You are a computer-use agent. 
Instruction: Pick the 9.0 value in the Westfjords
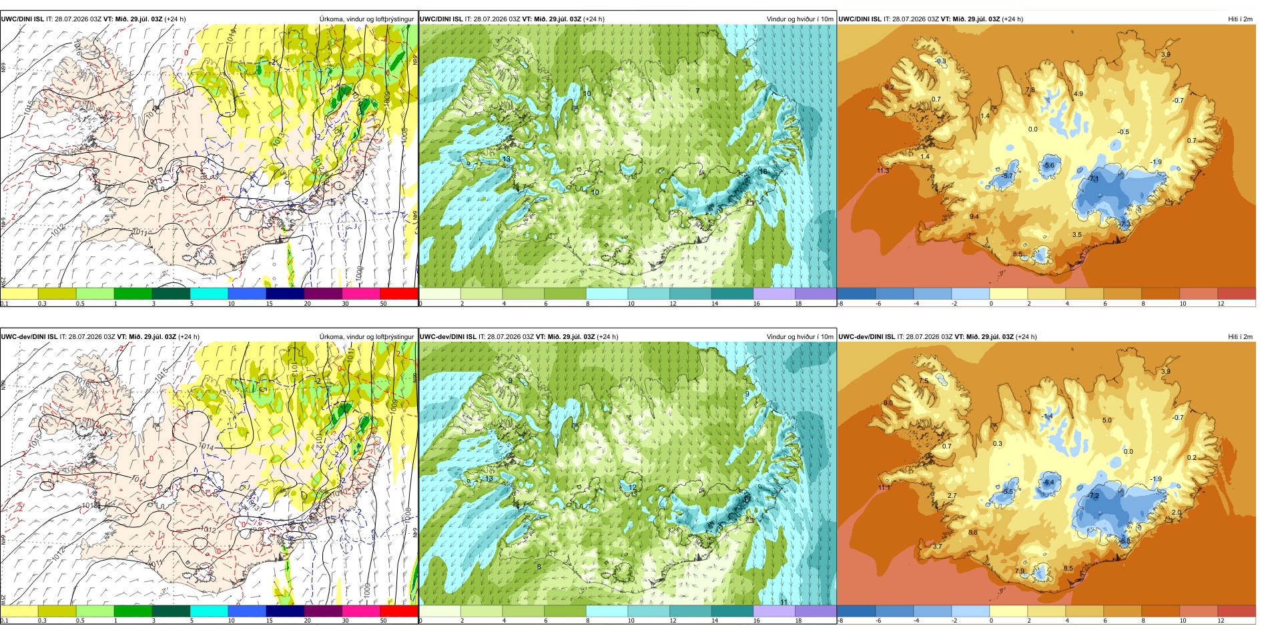click(888, 403)
